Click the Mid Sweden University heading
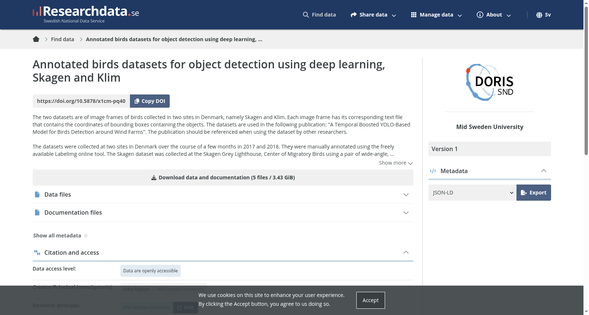Viewport: 589px width, 315px height. click(490, 127)
